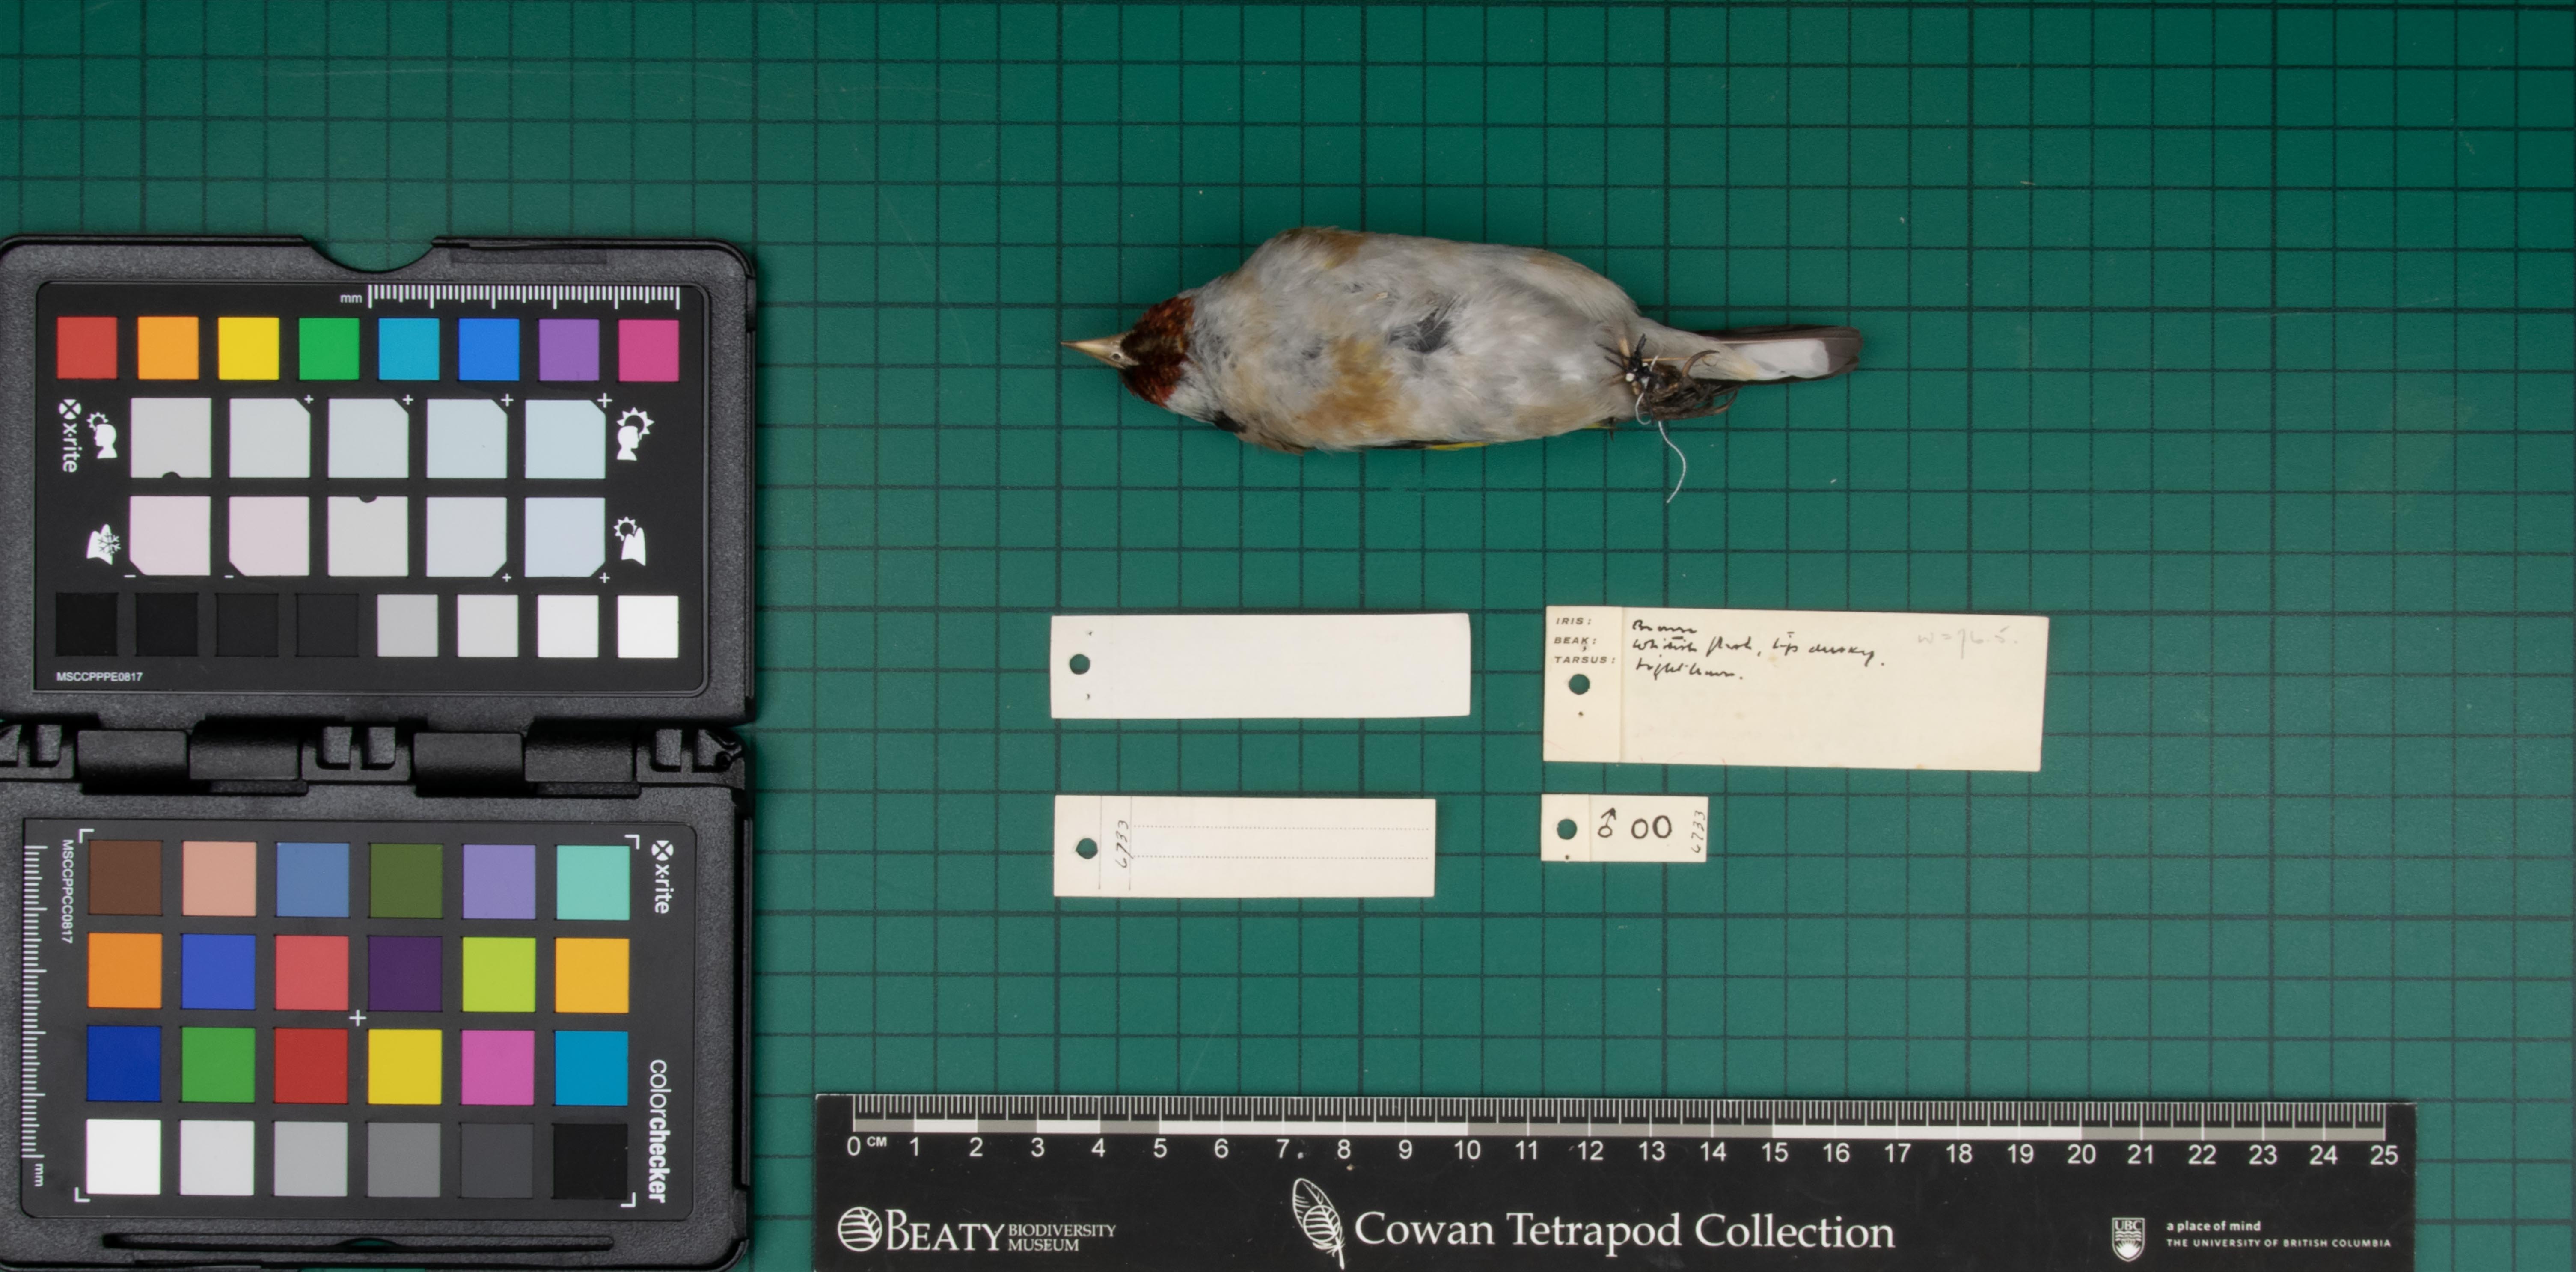
Task: Click the 'a place of mind' text
Action: coord(2213,1226)
